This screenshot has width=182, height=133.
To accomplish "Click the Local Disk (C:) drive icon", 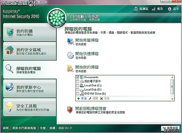I will click(x=82, y=86).
